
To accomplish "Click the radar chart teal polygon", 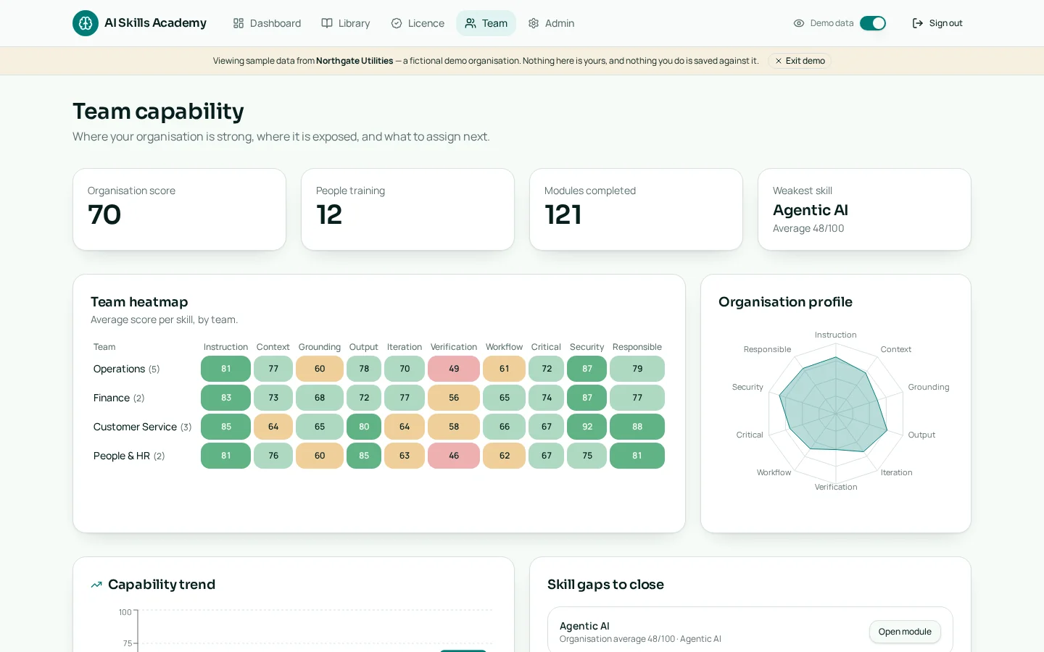I will click(834, 406).
